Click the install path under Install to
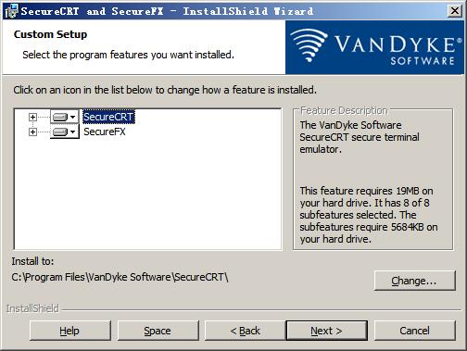Screen dimensions: 467x351 [120, 277]
